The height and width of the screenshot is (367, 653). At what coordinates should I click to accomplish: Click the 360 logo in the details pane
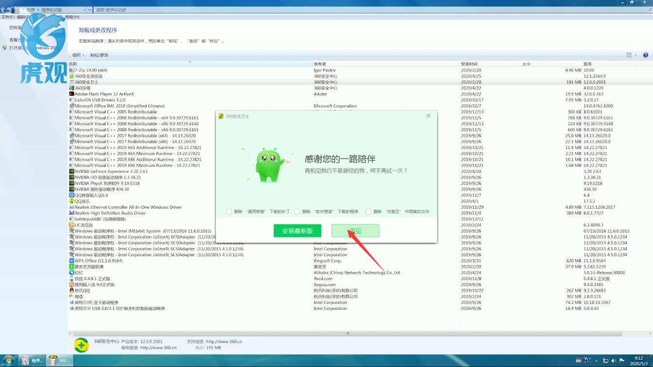(81, 345)
